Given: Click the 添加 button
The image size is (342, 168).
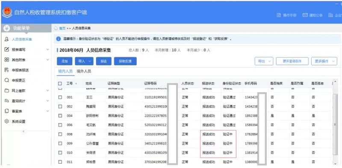Looking at the screenshot, I should (65, 61).
